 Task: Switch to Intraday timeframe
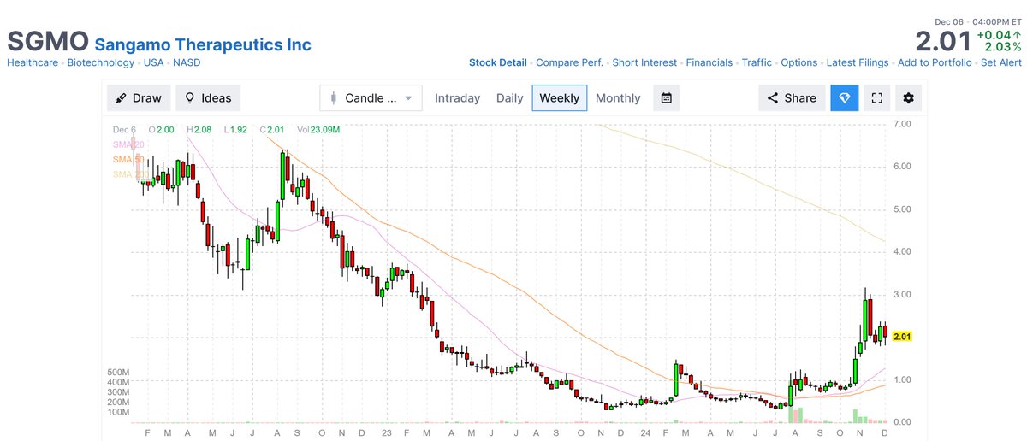pyautogui.click(x=457, y=98)
